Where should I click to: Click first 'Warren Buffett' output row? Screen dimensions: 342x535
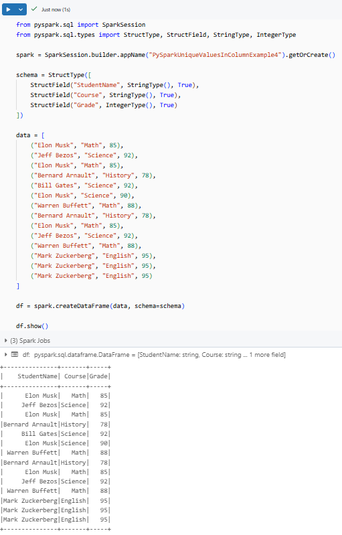coord(56,453)
